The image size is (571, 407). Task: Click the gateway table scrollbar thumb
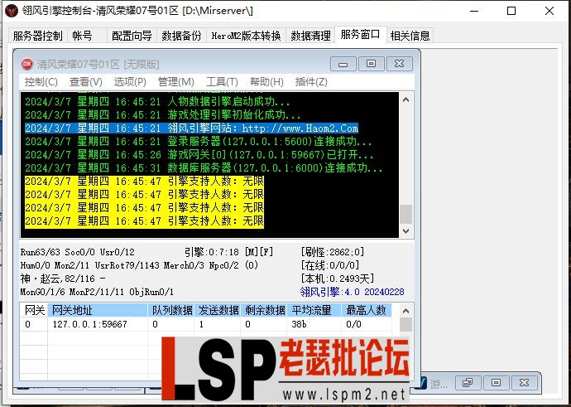click(x=406, y=324)
